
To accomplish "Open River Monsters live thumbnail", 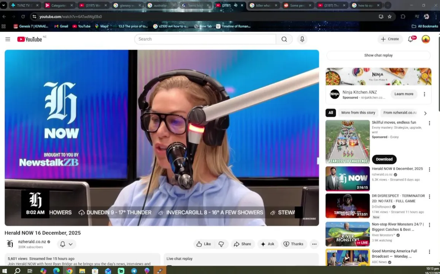I will point(347,234).
